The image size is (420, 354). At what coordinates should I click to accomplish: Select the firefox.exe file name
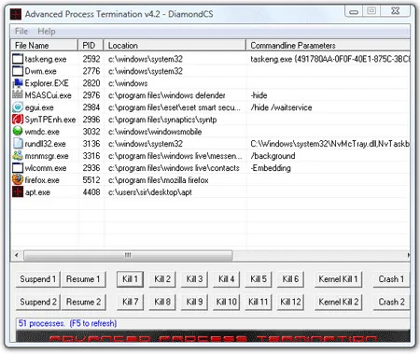coord(42,180)
